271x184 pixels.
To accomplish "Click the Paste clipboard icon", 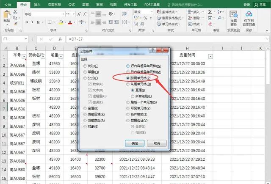I will pos(7,14).
